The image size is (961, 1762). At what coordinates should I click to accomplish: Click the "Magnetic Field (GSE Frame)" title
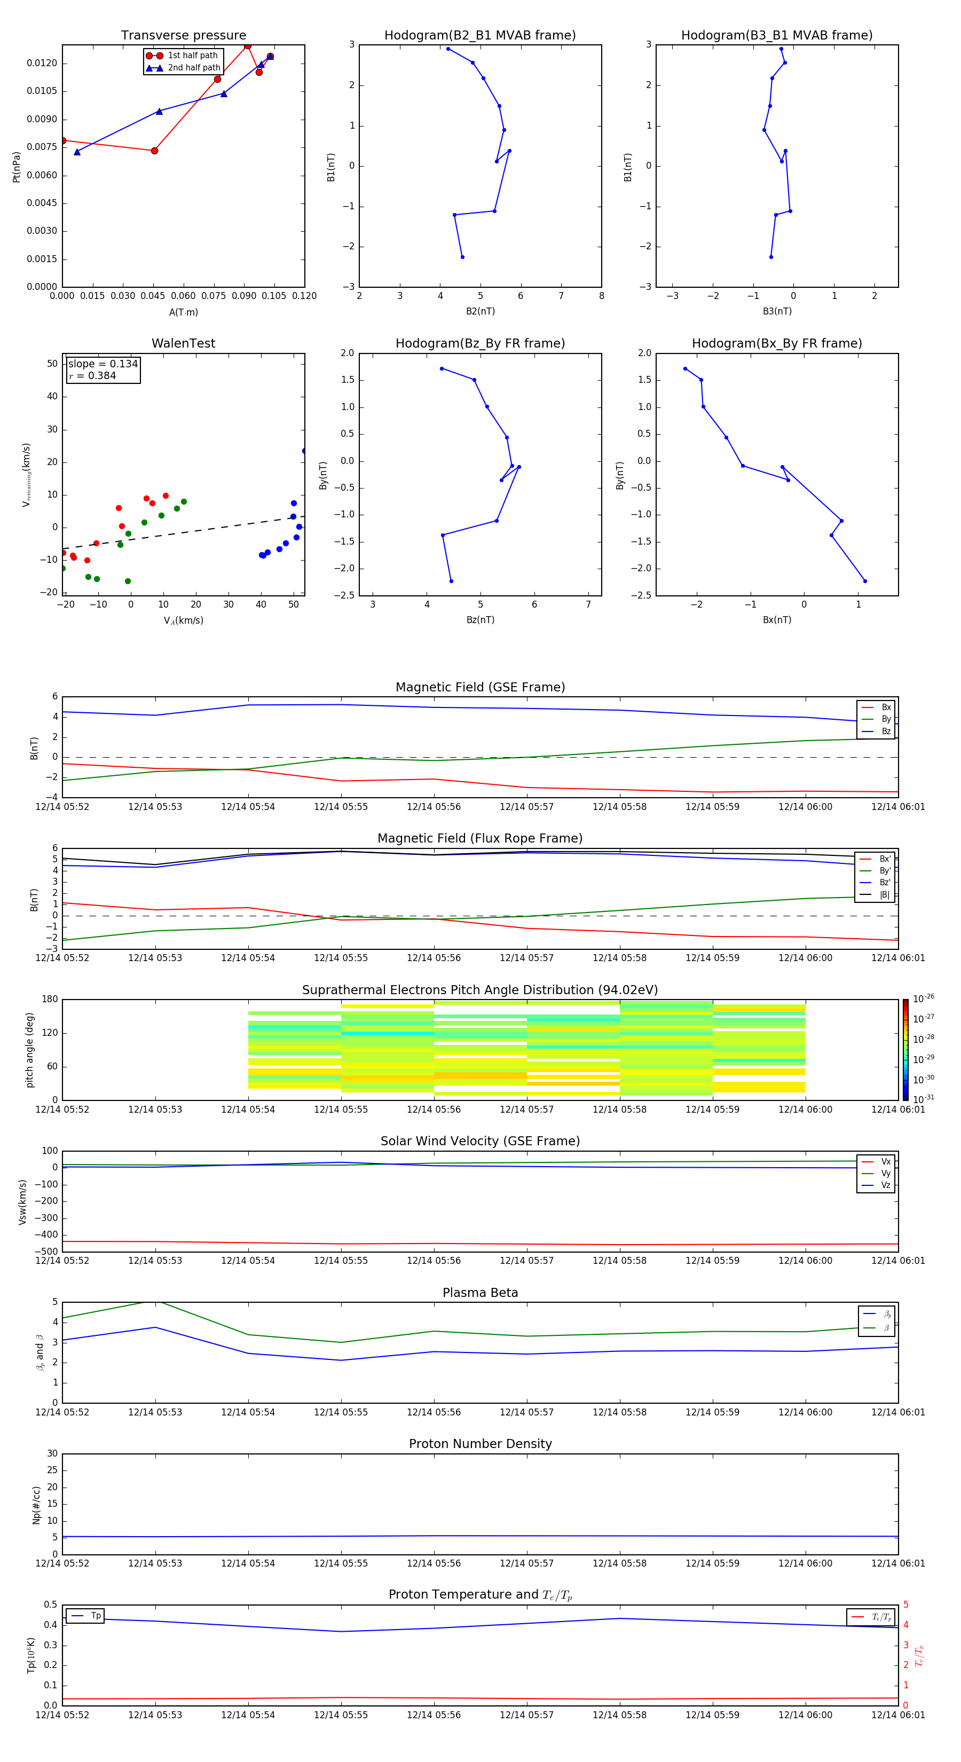[x=480, y=687]
